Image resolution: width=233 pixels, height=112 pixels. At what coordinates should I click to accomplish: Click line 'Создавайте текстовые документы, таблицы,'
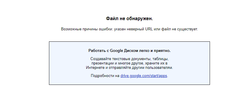[129, 59]
